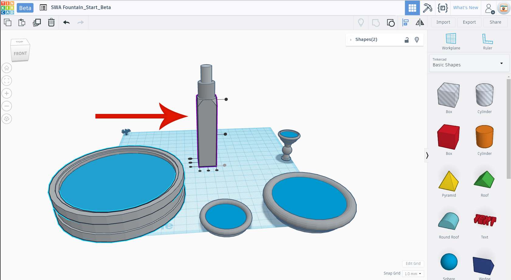The width and height of the screenshot is (511, 280).
Task: Click the add user icon
Action: pos(490,8)
